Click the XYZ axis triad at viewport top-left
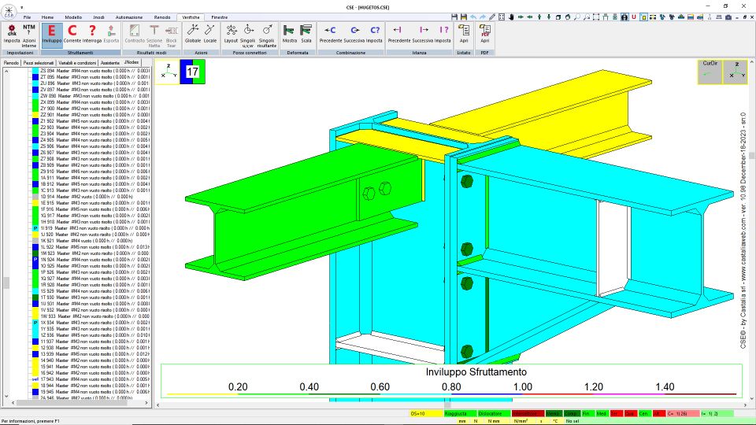Viewport: 756px width, 425px height. click(167, 72)
